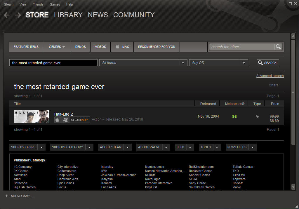This screenshot has height=209, width=299.
Task: Click the plus icon beside Add a Game
Action: point(6,196)
